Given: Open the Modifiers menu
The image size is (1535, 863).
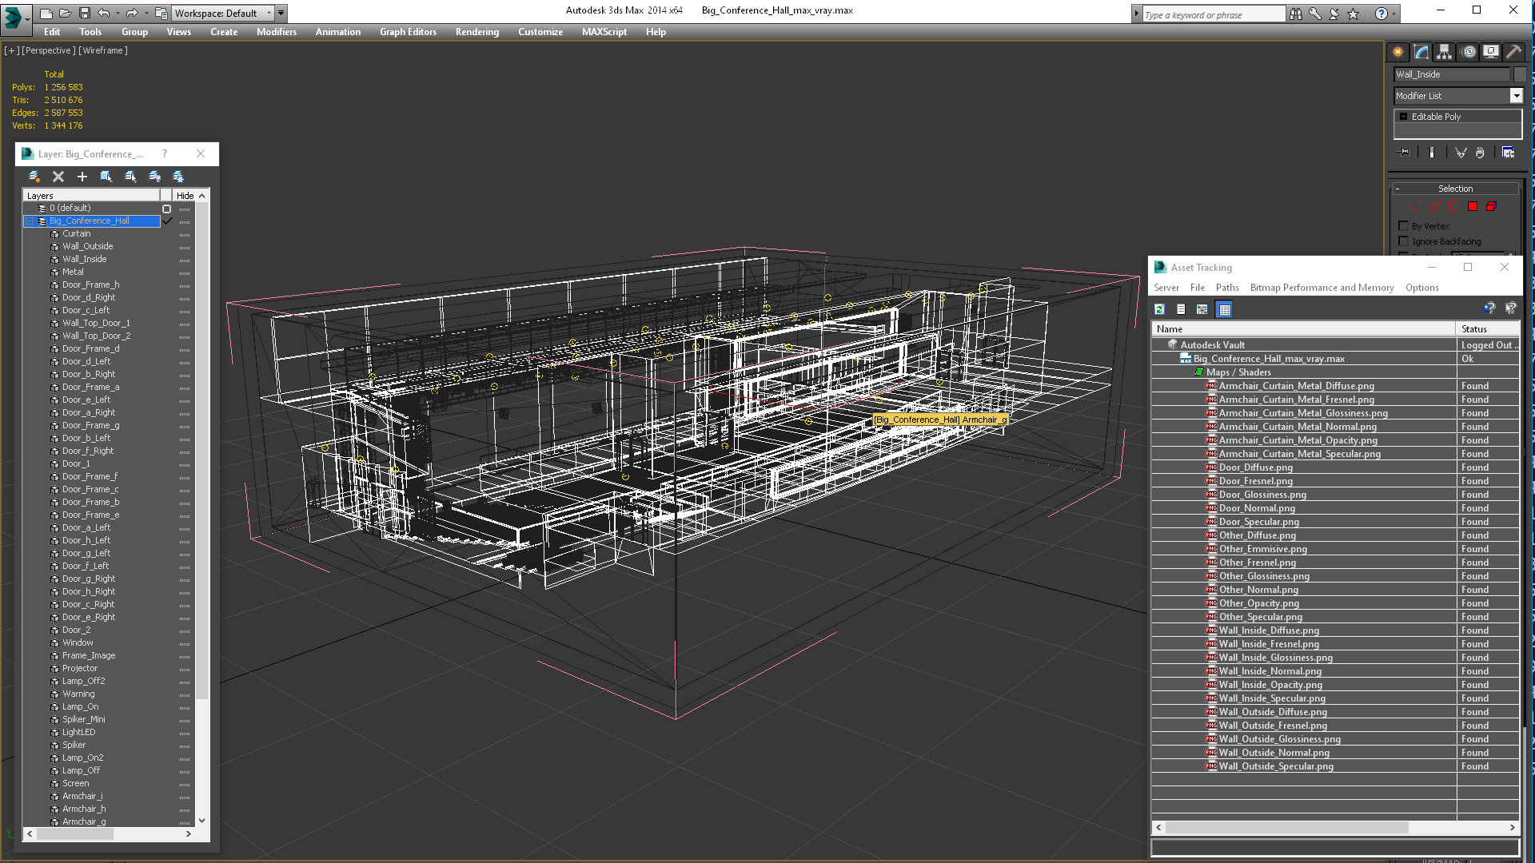Looking at the screenshot, I should tap(277, 32).
